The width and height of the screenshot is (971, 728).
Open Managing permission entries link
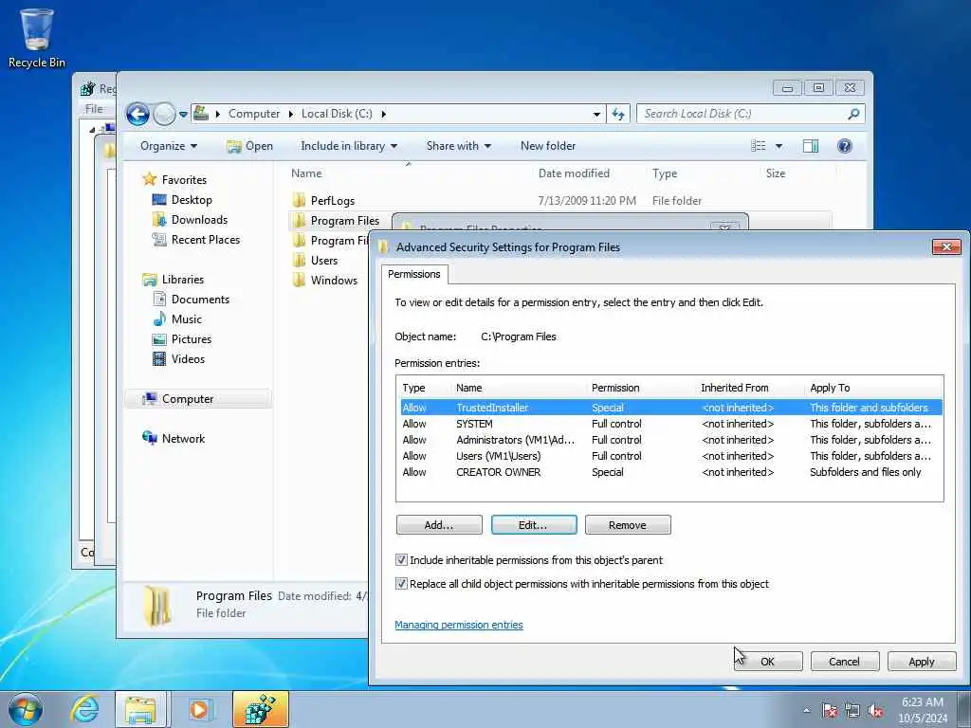tap(459, 626)
